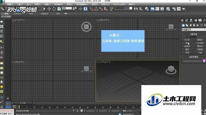Switch to the Hierarchy panel tab
The image size is (206, 115).
(191, 20)
